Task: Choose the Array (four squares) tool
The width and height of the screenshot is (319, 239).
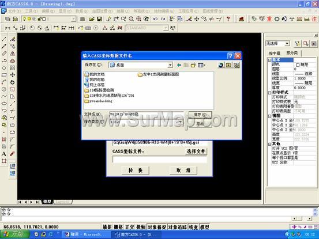Action: coord(13,68)
